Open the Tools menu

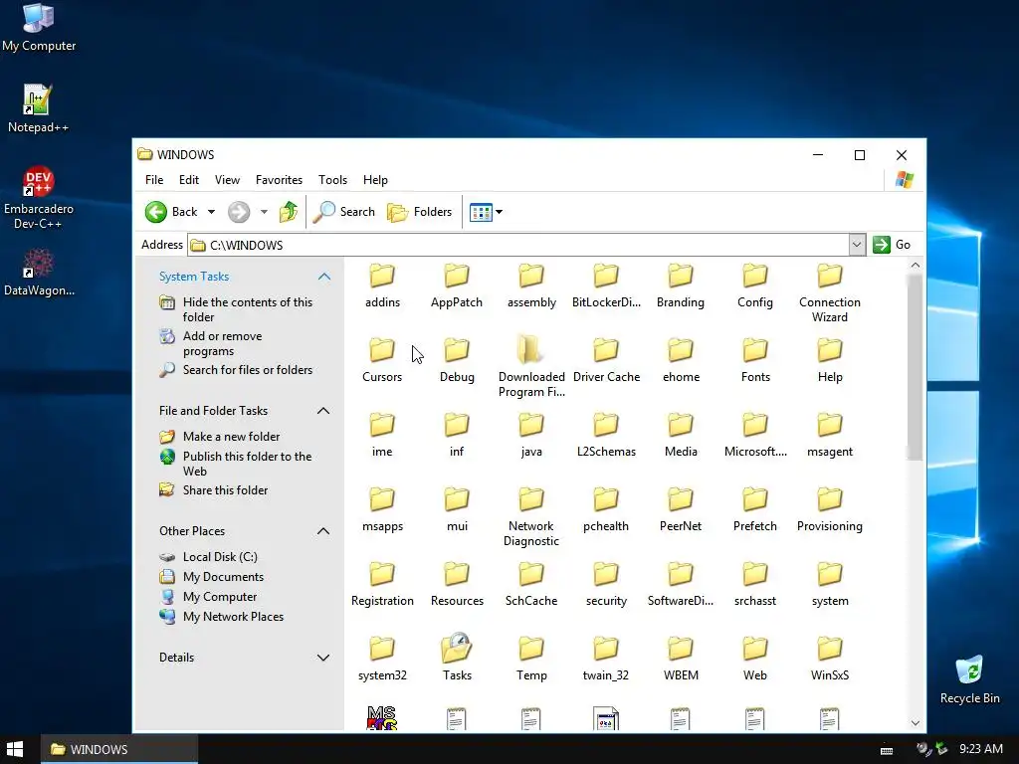click(332, 180)
